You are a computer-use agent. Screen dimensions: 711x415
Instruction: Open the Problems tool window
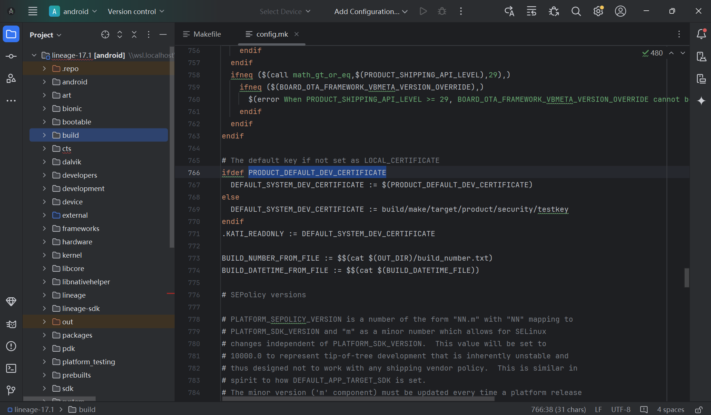(x=11, y=346)
